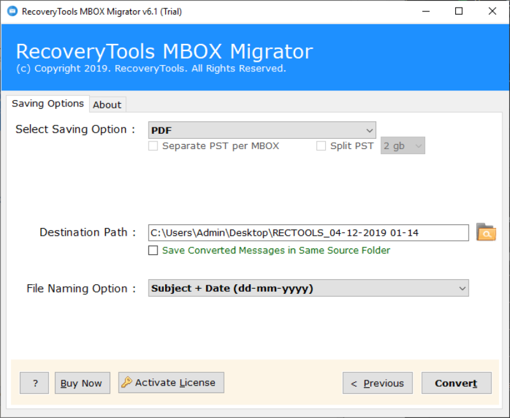
Task: Maximize the MBOX Migrator window
Action: (x=459, y=11)
